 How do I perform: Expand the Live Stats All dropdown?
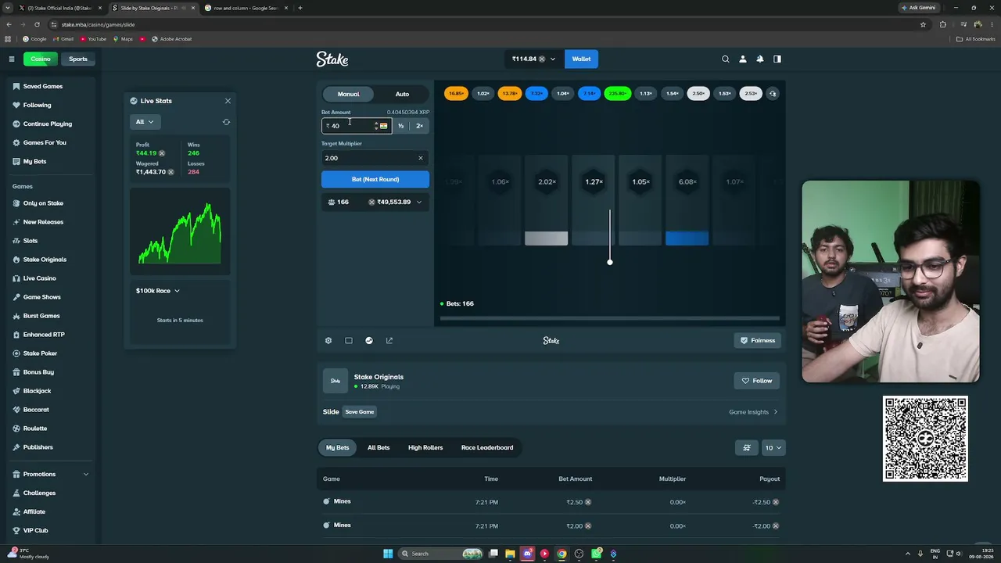coord(145,122)
